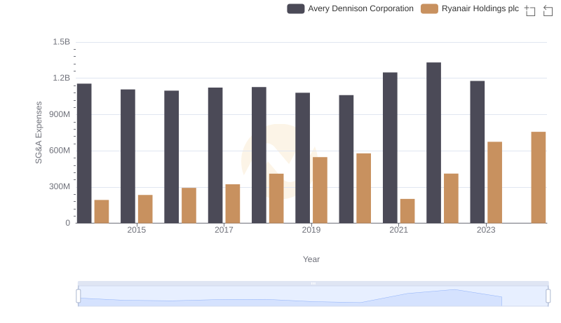
Task: Click the right handle of range slider
Action: [548, 296]
